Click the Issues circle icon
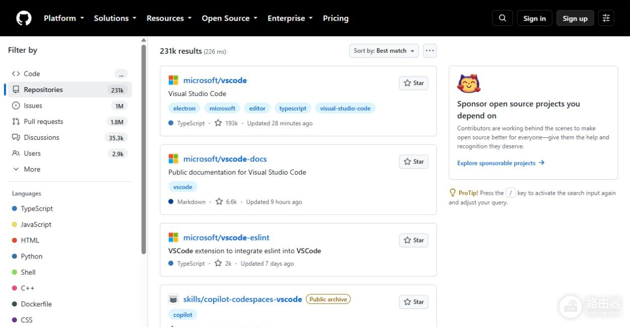Screen dimensions: 630x327 (x=16, y=106)
